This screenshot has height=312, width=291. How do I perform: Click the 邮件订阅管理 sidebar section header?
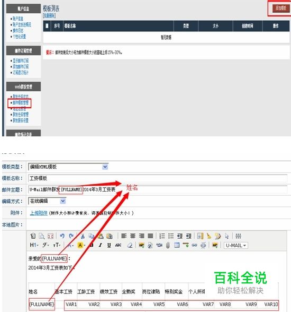23,50
